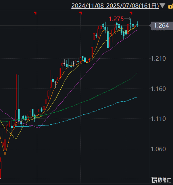Screen dimensions: 173x185
Task: Click the 1.210 price axis label
Action: (158, 59)
